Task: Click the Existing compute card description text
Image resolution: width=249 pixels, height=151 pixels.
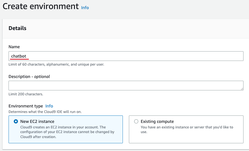Action: 187,130
